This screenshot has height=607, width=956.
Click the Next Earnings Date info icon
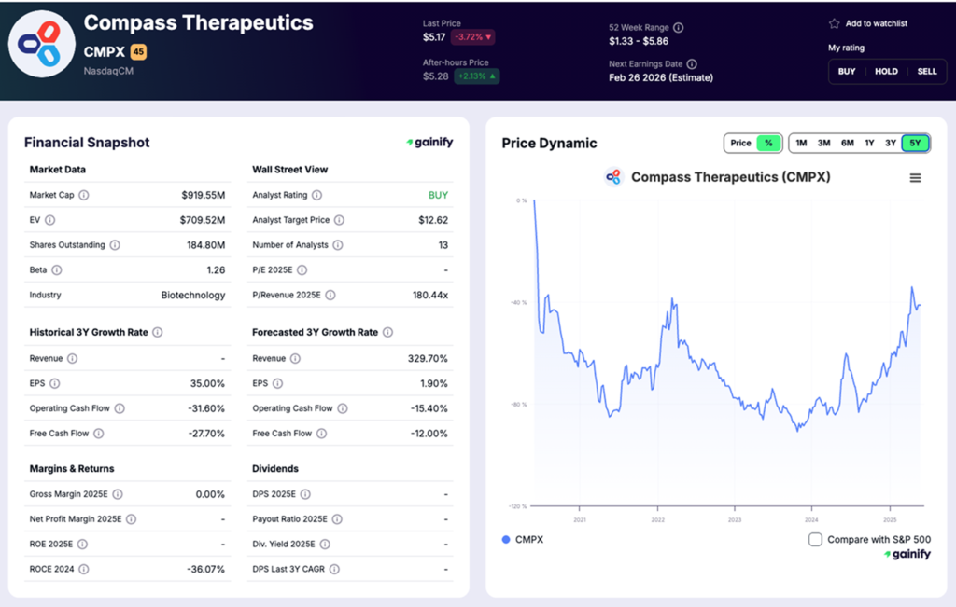pos(693,64)
